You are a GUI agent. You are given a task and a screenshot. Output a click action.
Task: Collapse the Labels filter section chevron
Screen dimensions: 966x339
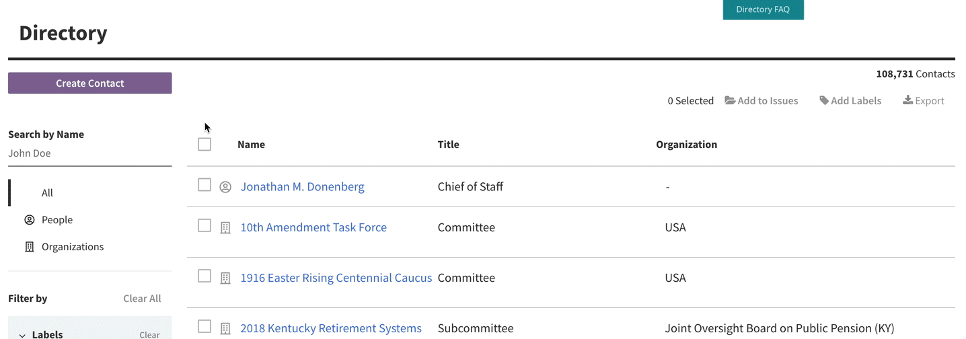22,335
